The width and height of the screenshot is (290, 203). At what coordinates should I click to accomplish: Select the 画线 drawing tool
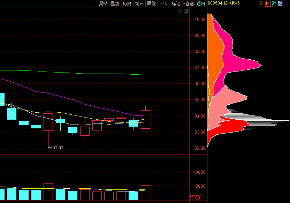point(151,3)
